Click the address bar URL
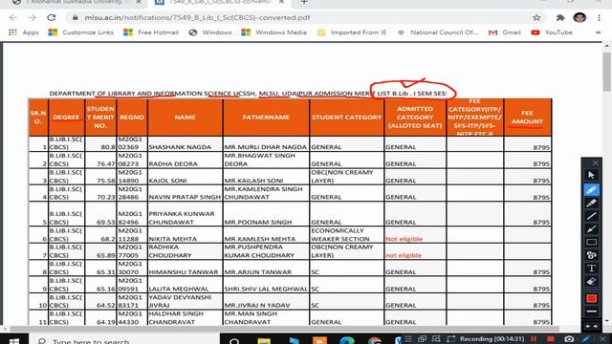The width and height of the screenshot is (612, 344). point(197,17)
